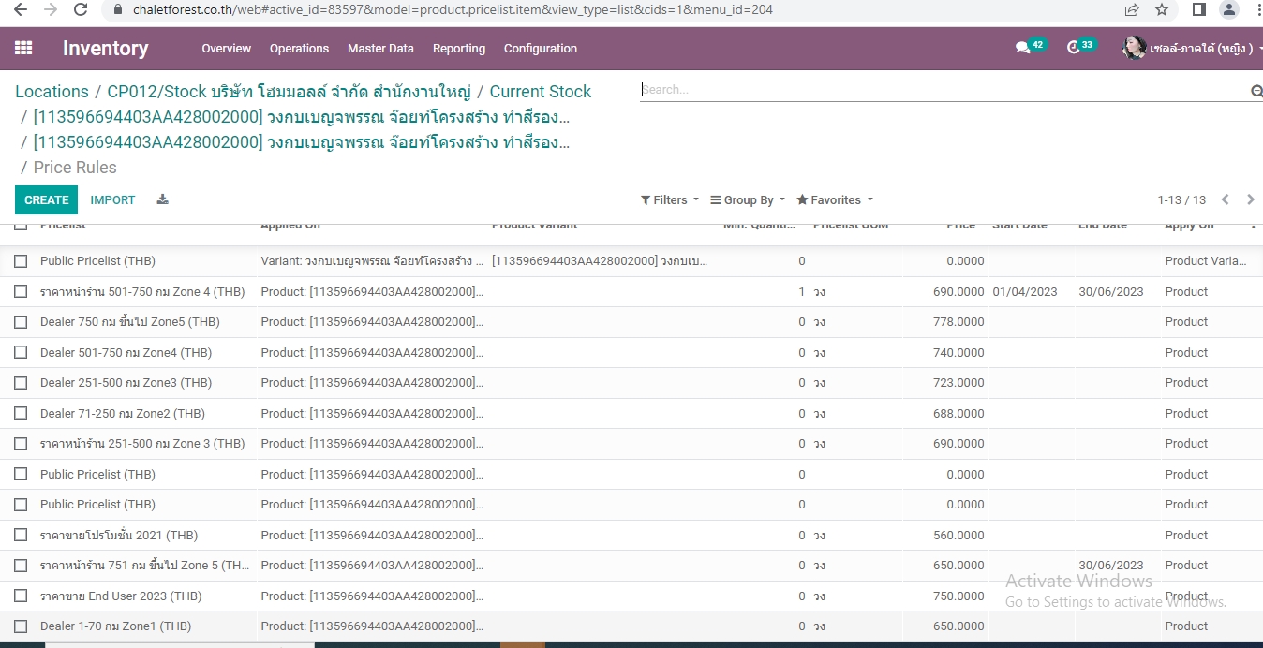The height and width of the screenshot is (648, 1263).
Task: Bookmark this page with the star icon
Action: pyautogui.click(x=1162, y=9)
